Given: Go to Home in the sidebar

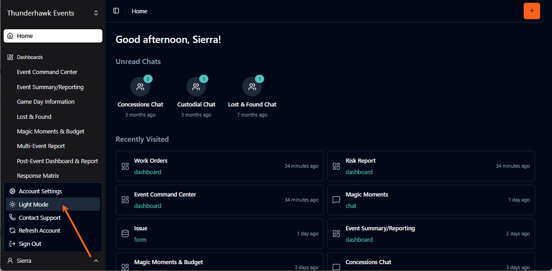Looking at the screenshot, I should 25,36.
